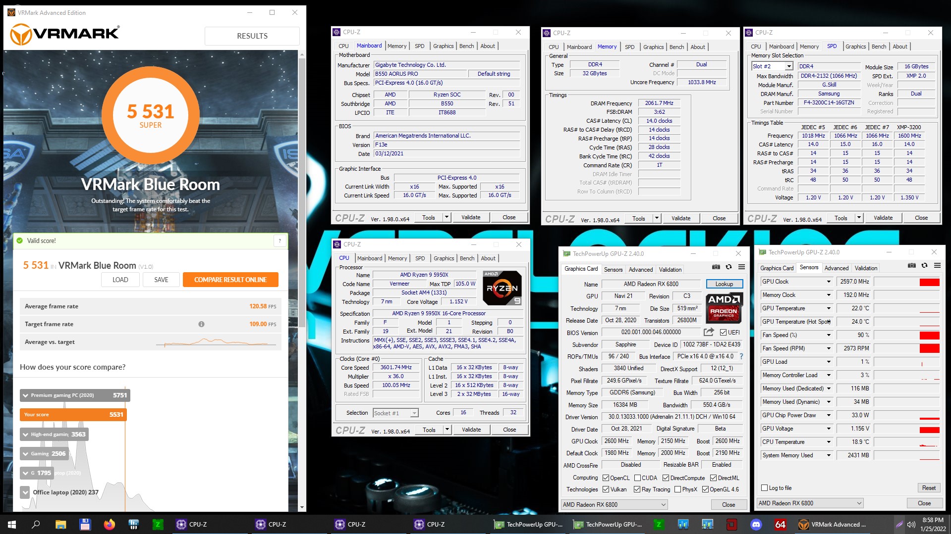Click the screenshot camera icon in left GPU-Z window

[716, 267]
